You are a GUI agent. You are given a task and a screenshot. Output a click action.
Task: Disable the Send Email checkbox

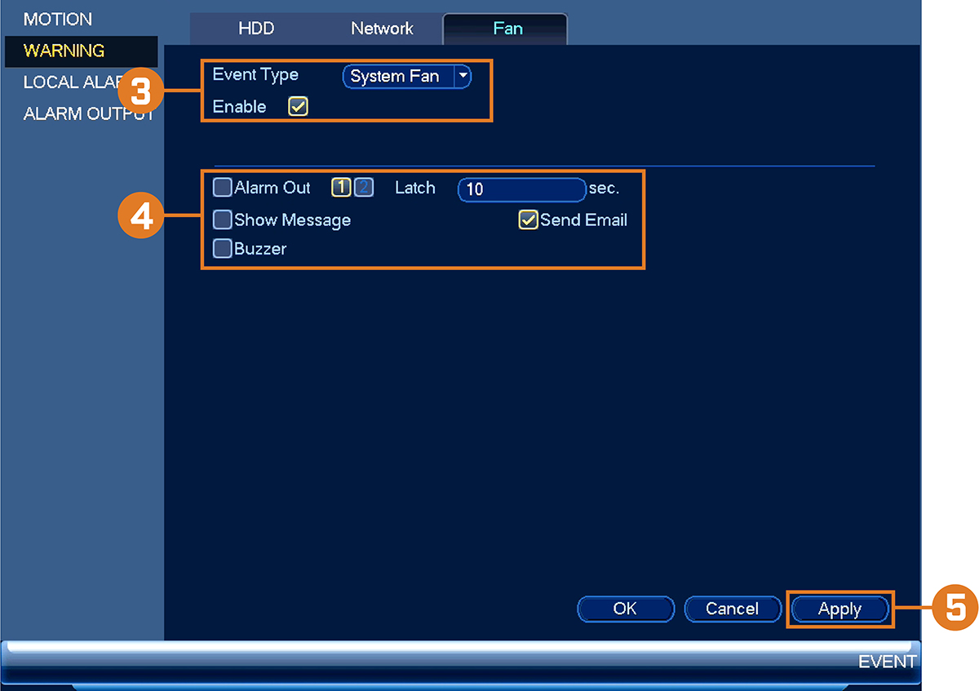tap(529, 219)
